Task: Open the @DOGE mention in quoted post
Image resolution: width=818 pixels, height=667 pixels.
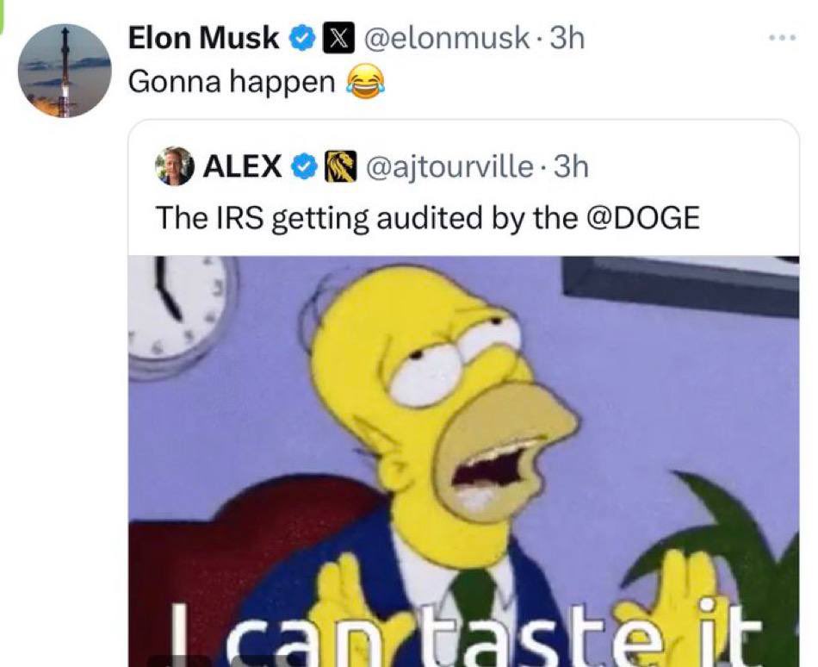Action: [x=642, y=217]
